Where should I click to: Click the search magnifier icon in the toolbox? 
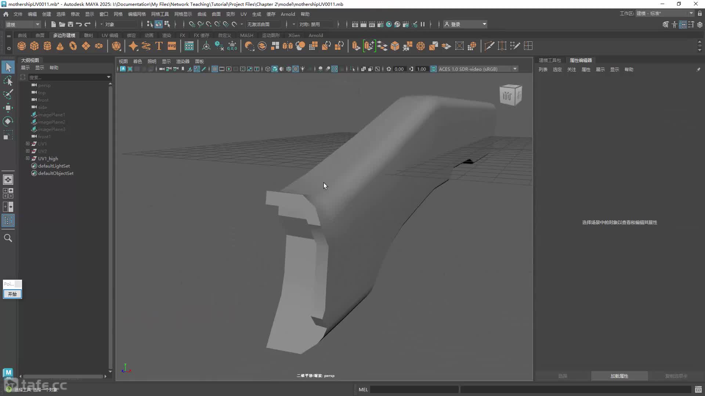[8, 238]
